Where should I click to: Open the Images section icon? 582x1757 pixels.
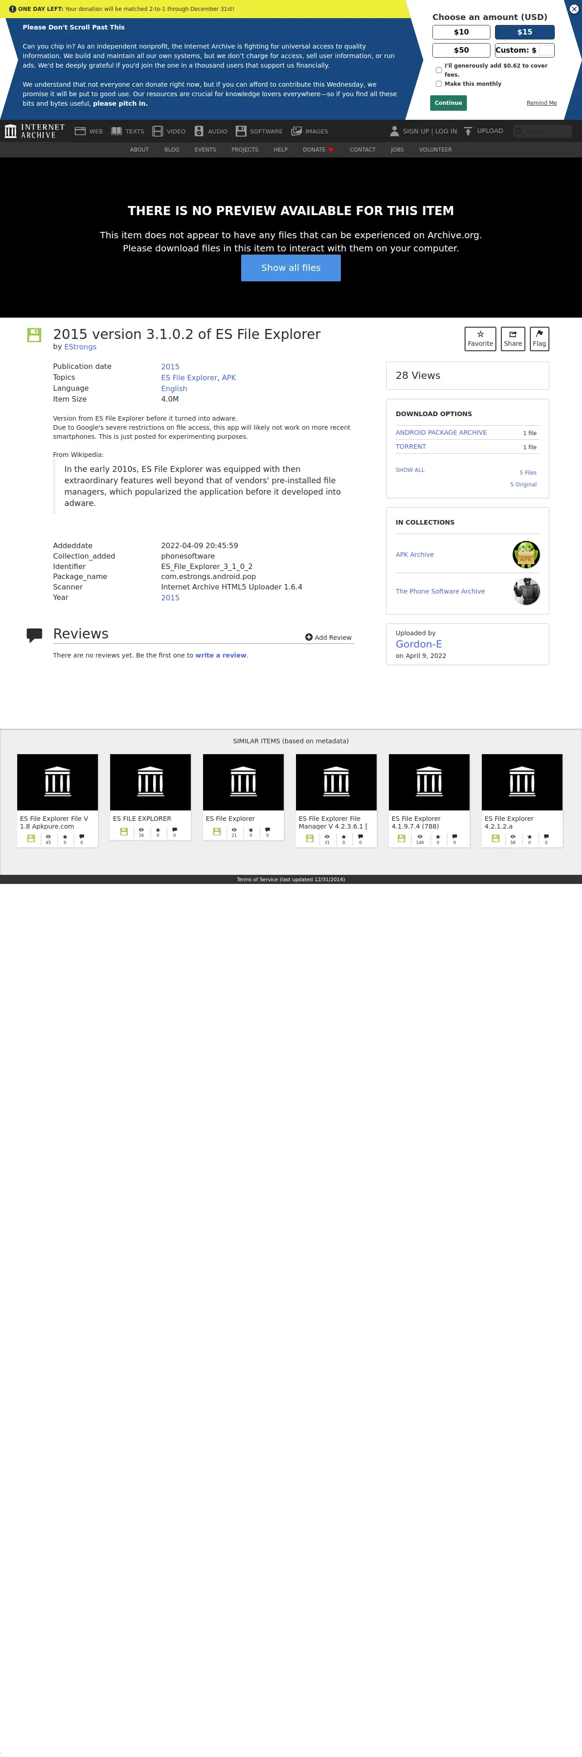tap(296, 131)
